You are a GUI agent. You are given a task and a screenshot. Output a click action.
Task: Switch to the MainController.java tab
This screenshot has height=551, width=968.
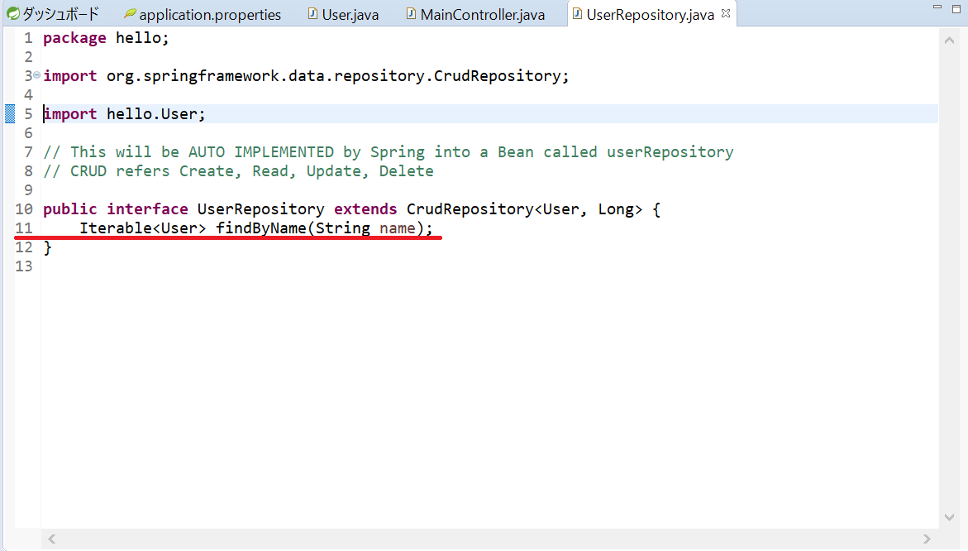[482, 15]
